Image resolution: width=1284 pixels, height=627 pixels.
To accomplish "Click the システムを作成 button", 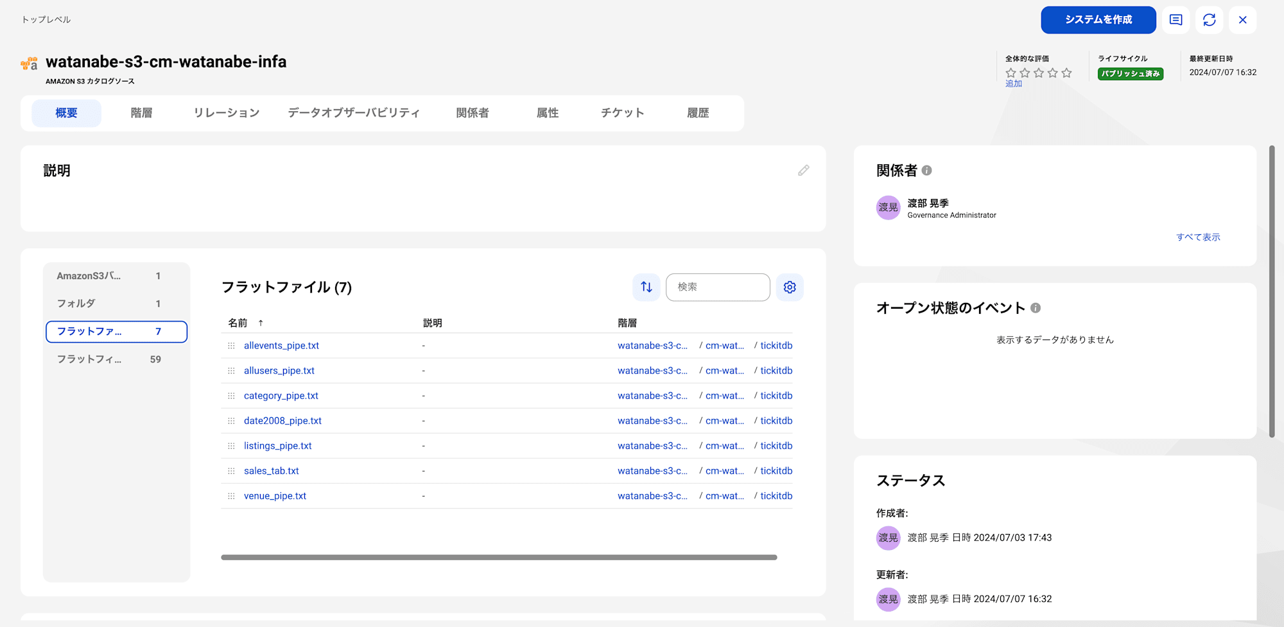I will [1098, 20].
